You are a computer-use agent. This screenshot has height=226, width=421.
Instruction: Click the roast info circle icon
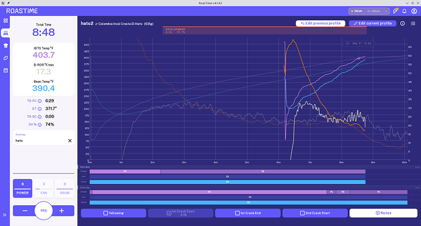tap(403, 23)
